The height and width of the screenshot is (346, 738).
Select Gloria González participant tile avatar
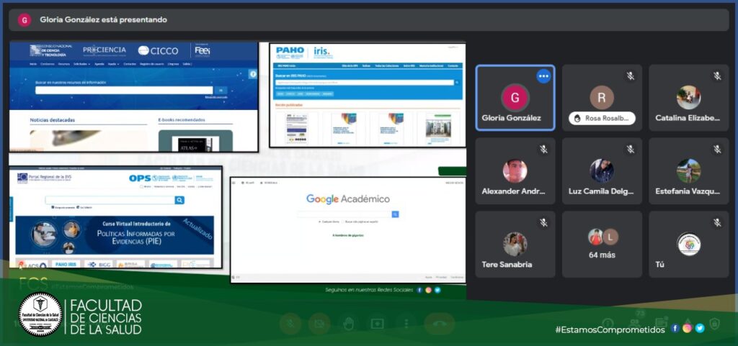point(515,98)
